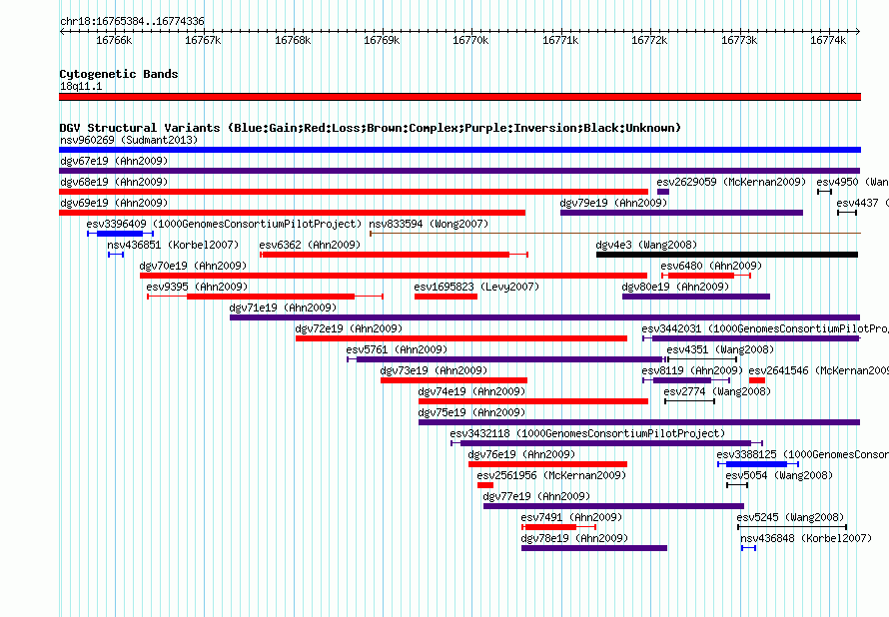Open the dgv69e19 (Ahn2009) label
The image size is (889, 617).
[x=114, y=203]
